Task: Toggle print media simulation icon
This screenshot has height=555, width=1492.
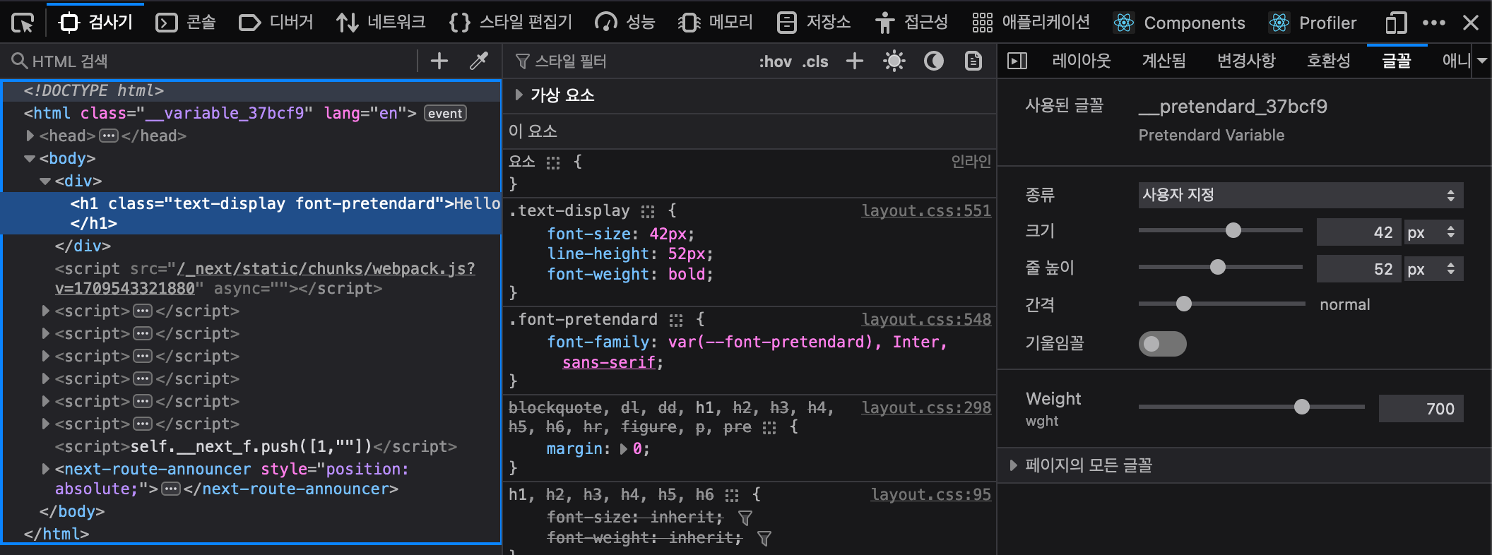Action: tap(973, 61)
